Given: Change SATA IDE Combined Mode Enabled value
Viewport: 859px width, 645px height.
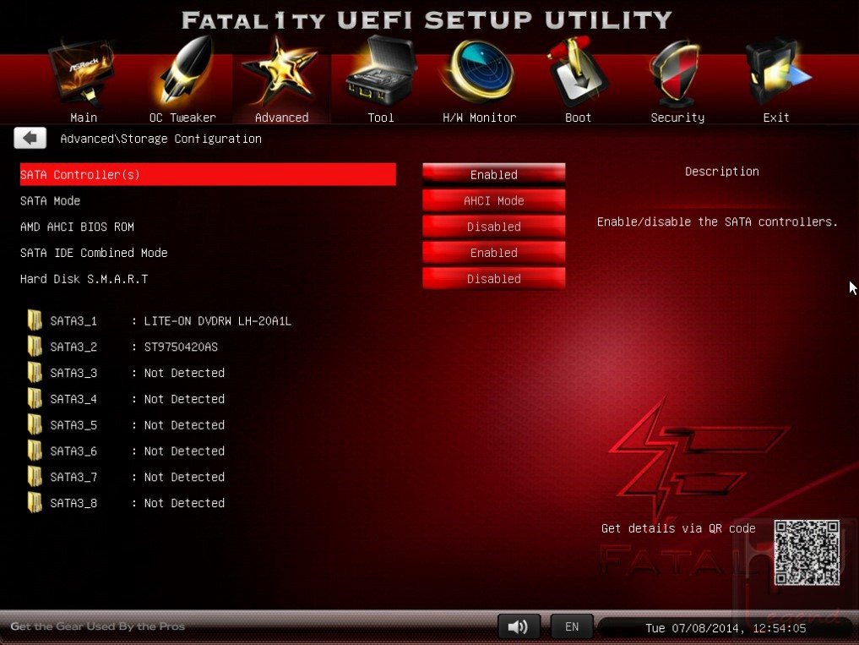Looking at the screenshot, I should click(x=493, y=253).
